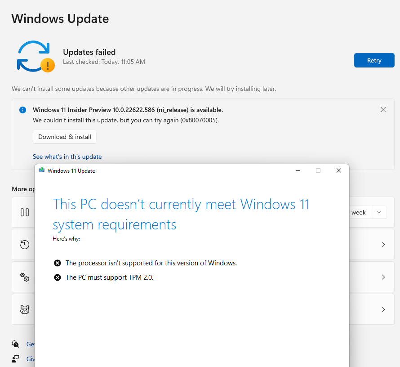This screenshot has width=400, height=367.
Task: Click the error code 0x80070005 message line
Action: 126,120
